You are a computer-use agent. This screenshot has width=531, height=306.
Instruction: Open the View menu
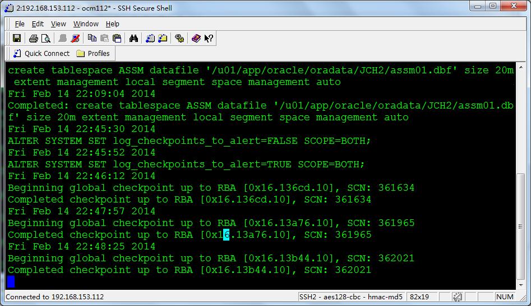58,24
